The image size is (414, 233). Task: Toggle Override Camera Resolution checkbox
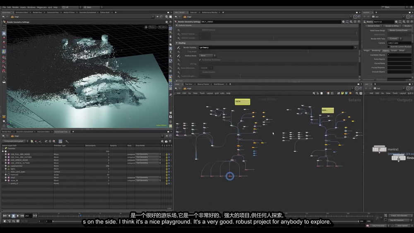click(x=389, y=47)
